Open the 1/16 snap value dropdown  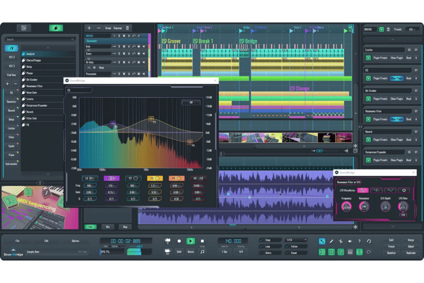[x=296, y=240]
